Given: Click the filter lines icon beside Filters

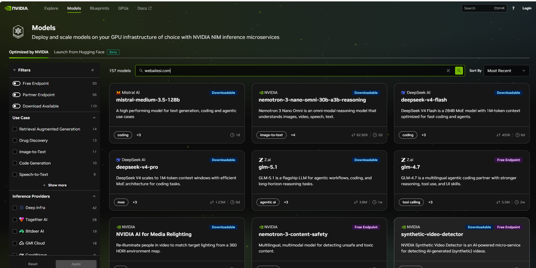Looking at the screenshot, I should click(14, 70).
